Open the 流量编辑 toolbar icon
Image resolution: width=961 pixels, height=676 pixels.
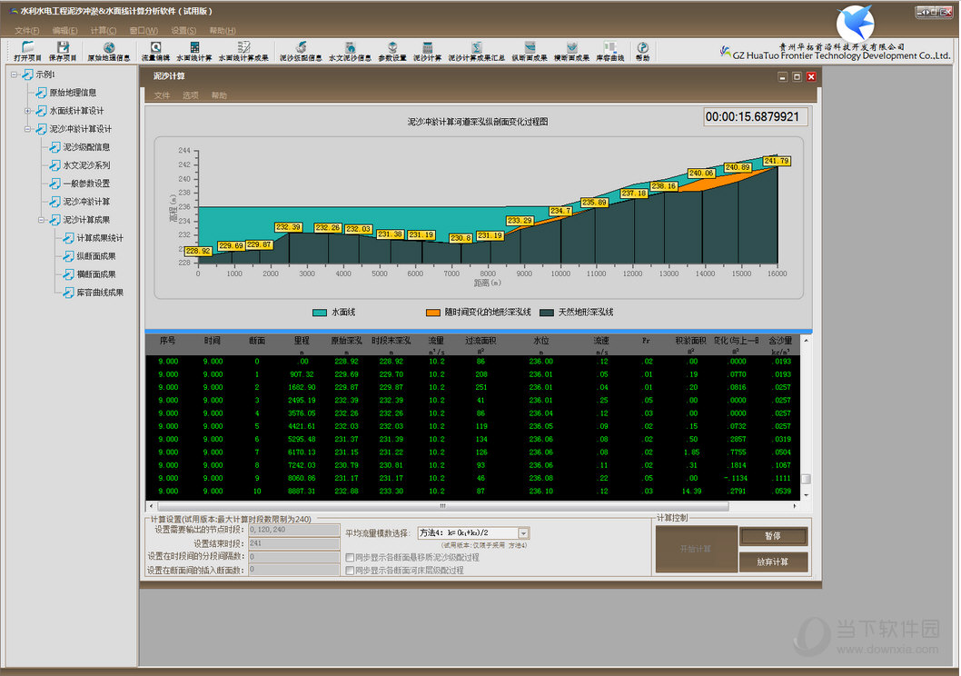click(x=155, y=51)
